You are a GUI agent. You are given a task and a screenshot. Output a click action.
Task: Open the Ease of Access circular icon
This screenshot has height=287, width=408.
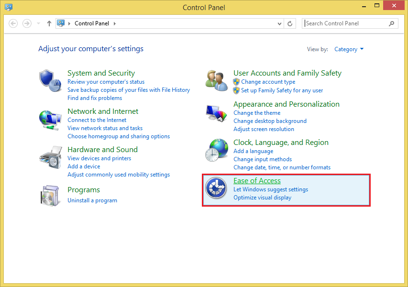(x=216, y=188)
